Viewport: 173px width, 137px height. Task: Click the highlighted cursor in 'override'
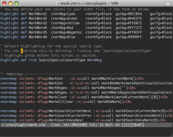click(x=22, y=51)
